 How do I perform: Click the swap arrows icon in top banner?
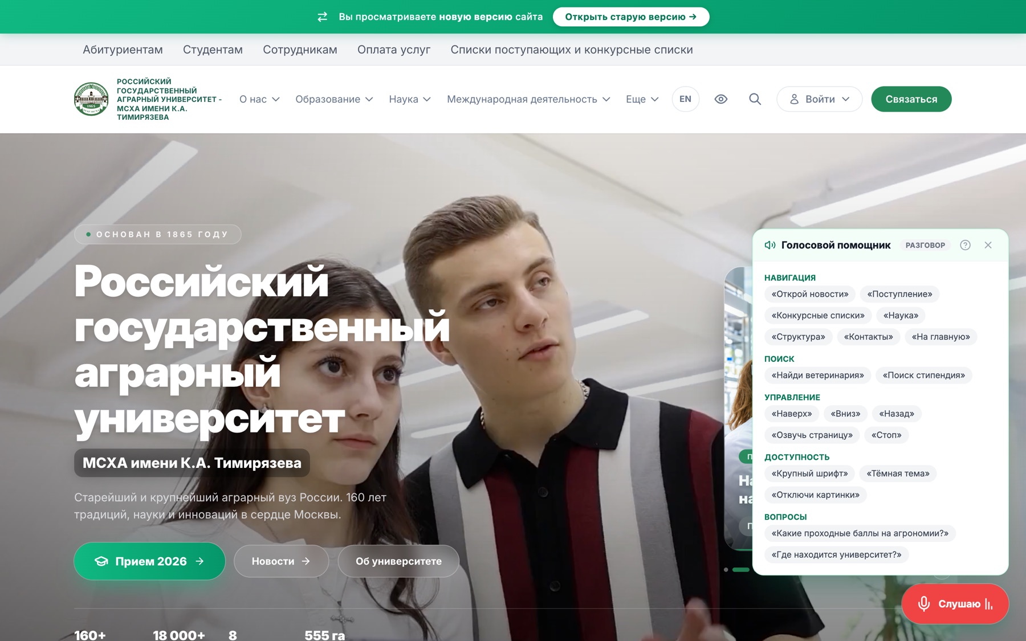point(323,17)
